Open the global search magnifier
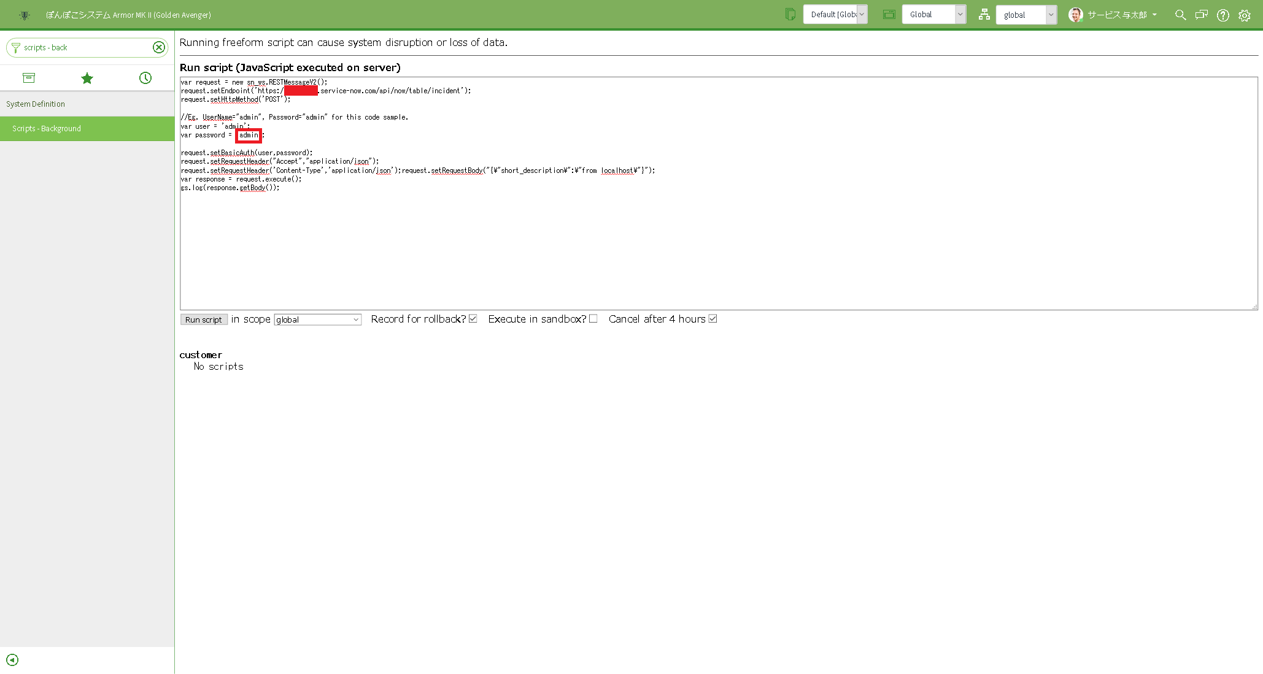1263x674 pixels. [x=1180, y=15]
